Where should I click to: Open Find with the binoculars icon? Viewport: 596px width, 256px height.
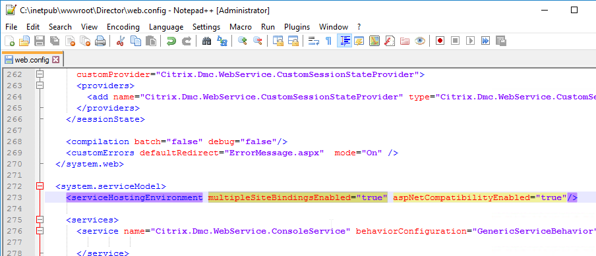pos(207,41)
